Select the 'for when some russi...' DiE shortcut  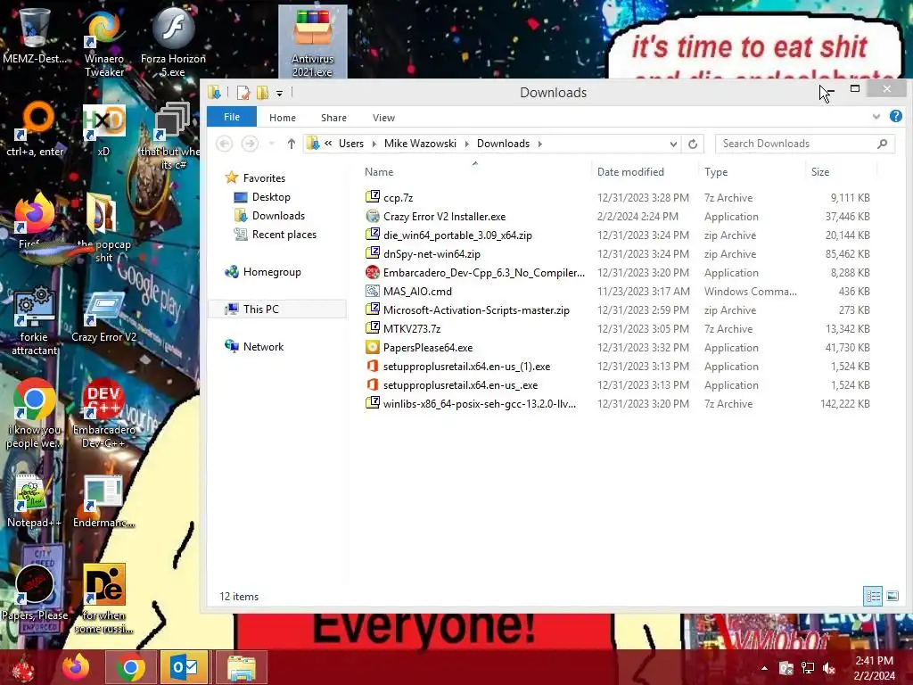tap(103, 598)
